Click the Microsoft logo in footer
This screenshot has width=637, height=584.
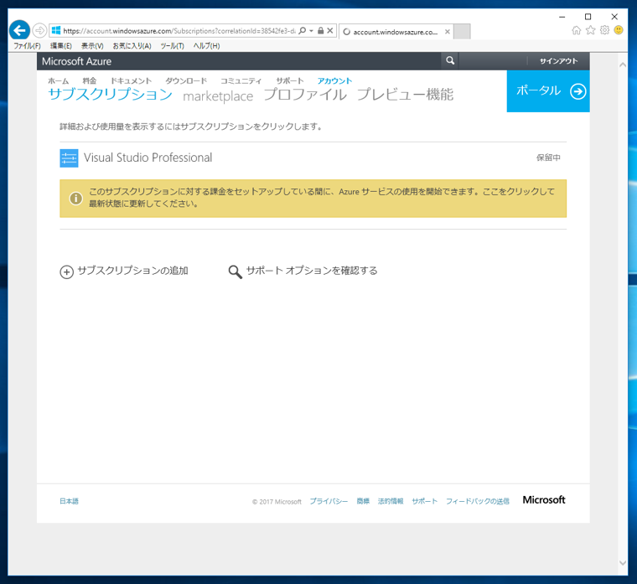pyautogui.click(x=544, y=500)
